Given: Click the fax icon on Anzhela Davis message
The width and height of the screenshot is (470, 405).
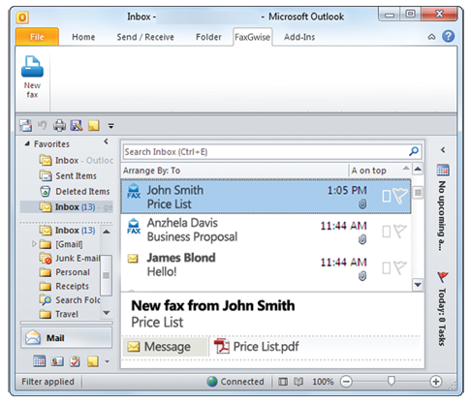Looking at the screenshot, I should [x=134, y=226].
